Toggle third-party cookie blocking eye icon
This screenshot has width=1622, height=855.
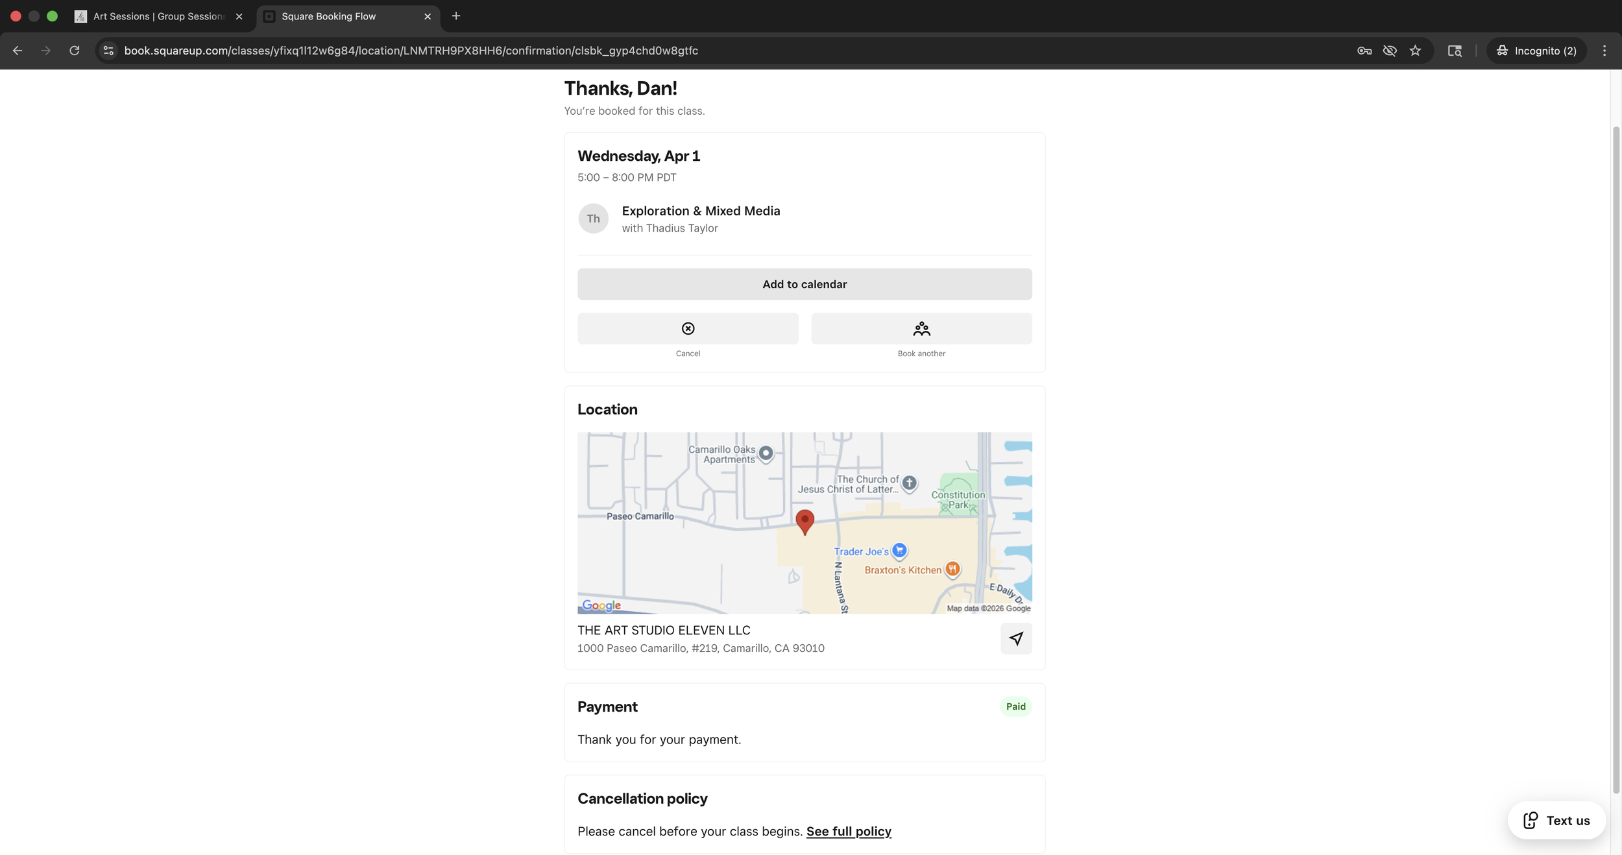coord(1390,51)
